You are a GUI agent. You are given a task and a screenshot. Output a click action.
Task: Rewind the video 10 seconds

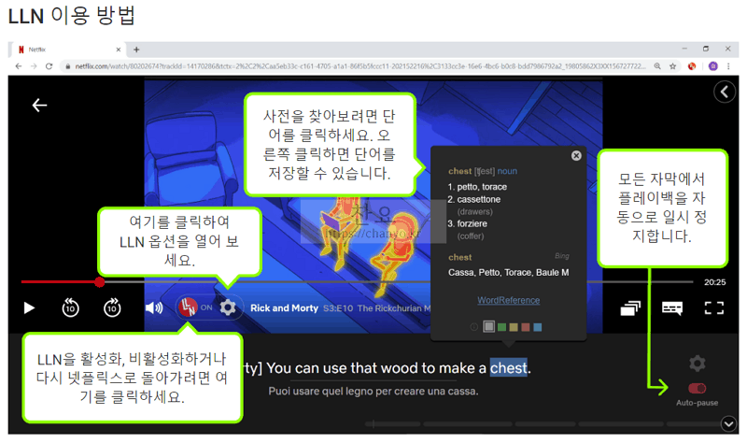pos(71,308)
